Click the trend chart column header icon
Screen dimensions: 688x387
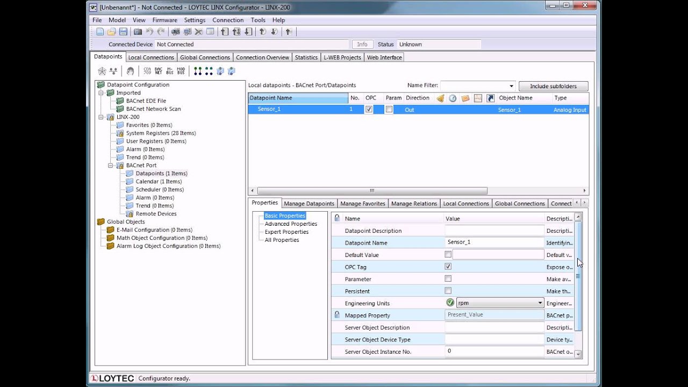click(478, 98)
